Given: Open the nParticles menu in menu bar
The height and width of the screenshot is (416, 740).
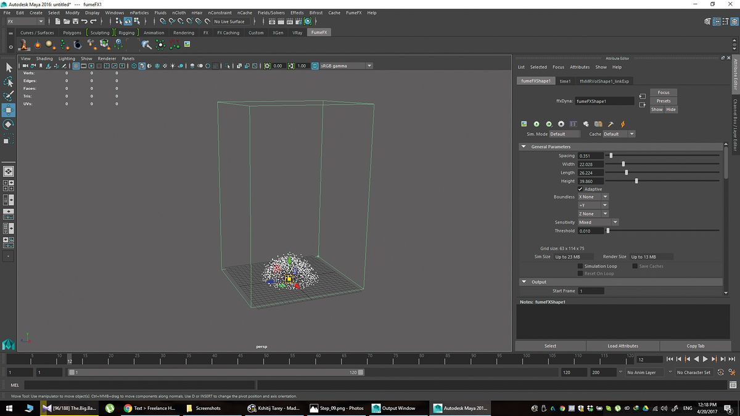Looking at the screenshot, I should (x=139, y=12).
